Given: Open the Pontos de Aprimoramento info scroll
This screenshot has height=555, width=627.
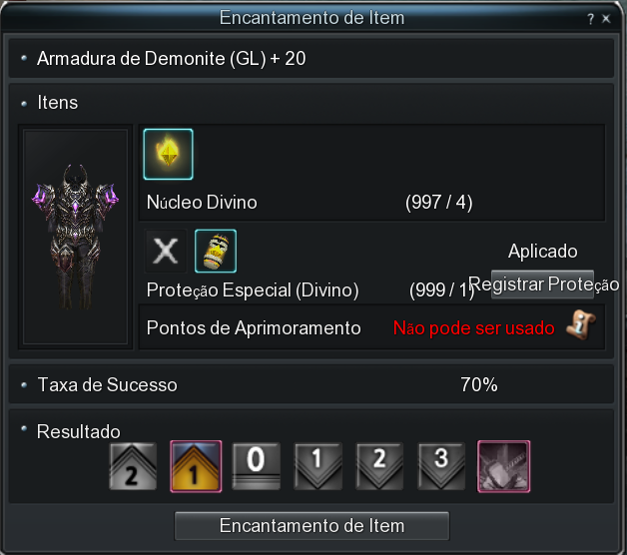Looking at the screenshot, I should 581,324.
